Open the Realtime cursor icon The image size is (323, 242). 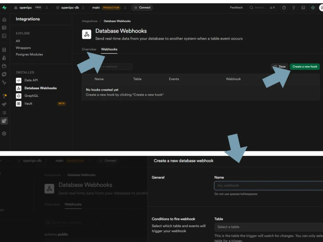(4, 83)
